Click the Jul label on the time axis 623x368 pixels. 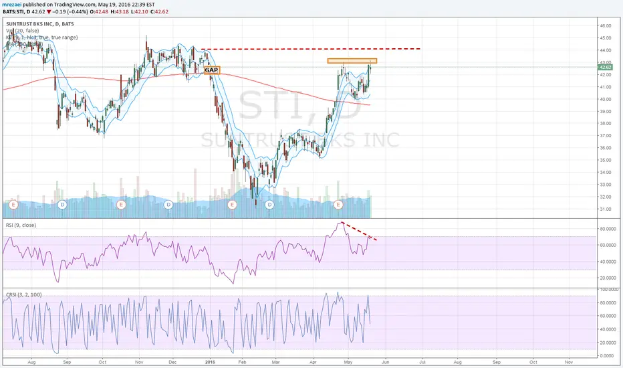(422, 363)
